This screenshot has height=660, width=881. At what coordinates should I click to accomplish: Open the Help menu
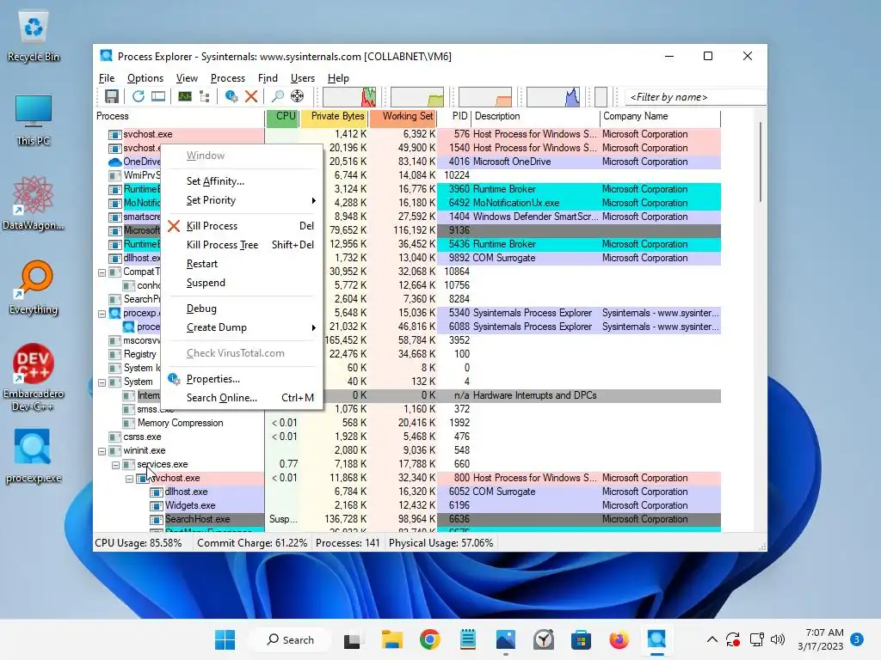[338, 78]
